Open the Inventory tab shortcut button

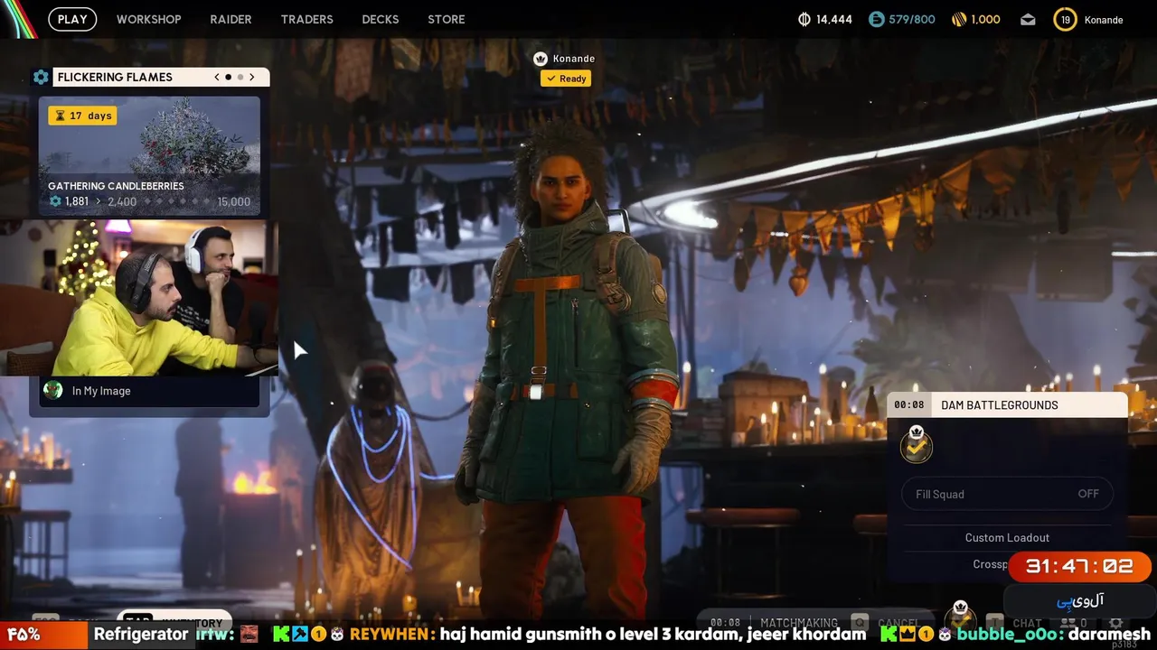click(x=174, y=622)
